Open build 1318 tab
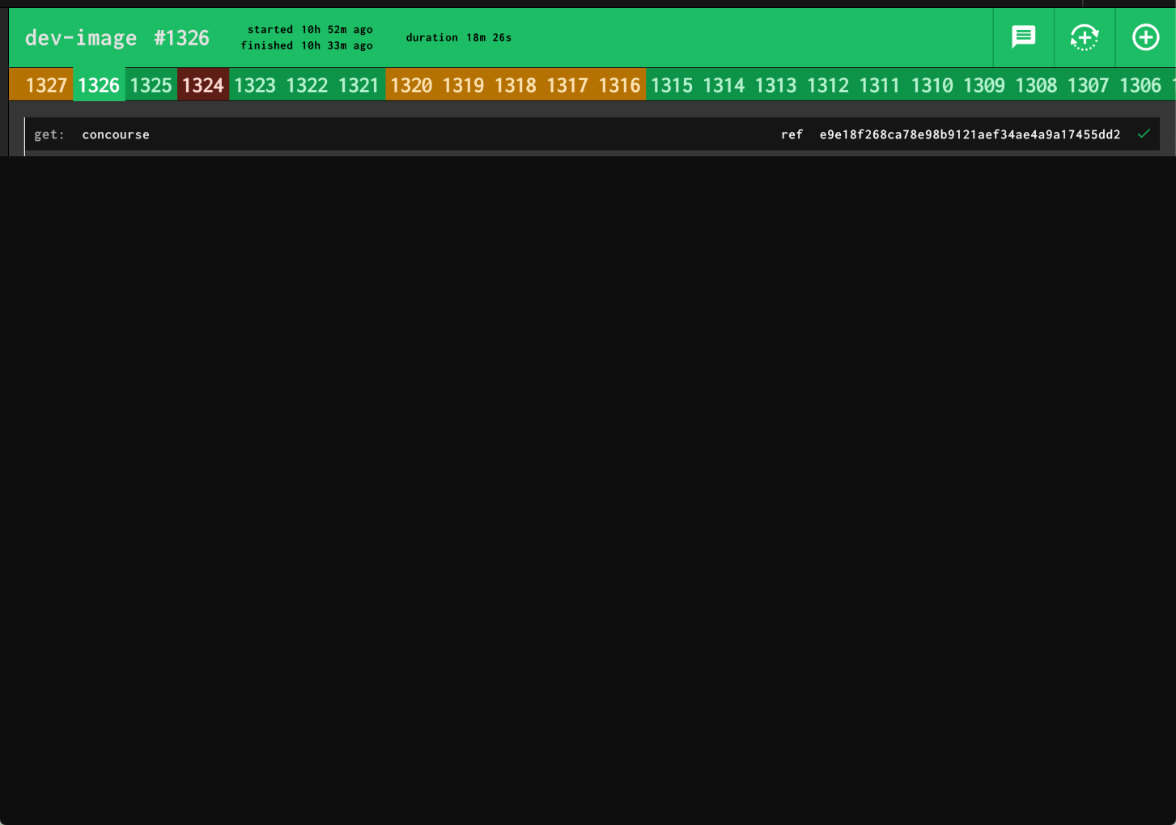The height and width of the screenshot is (825, 1176). click(x=516, y=85)
